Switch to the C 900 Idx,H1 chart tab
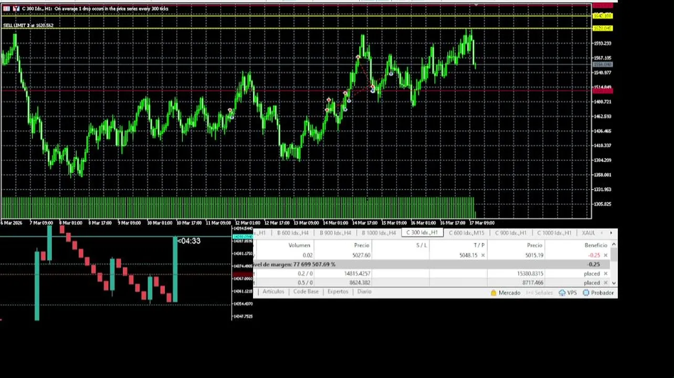This screenshot has width=674, height=378. (510, 233)
